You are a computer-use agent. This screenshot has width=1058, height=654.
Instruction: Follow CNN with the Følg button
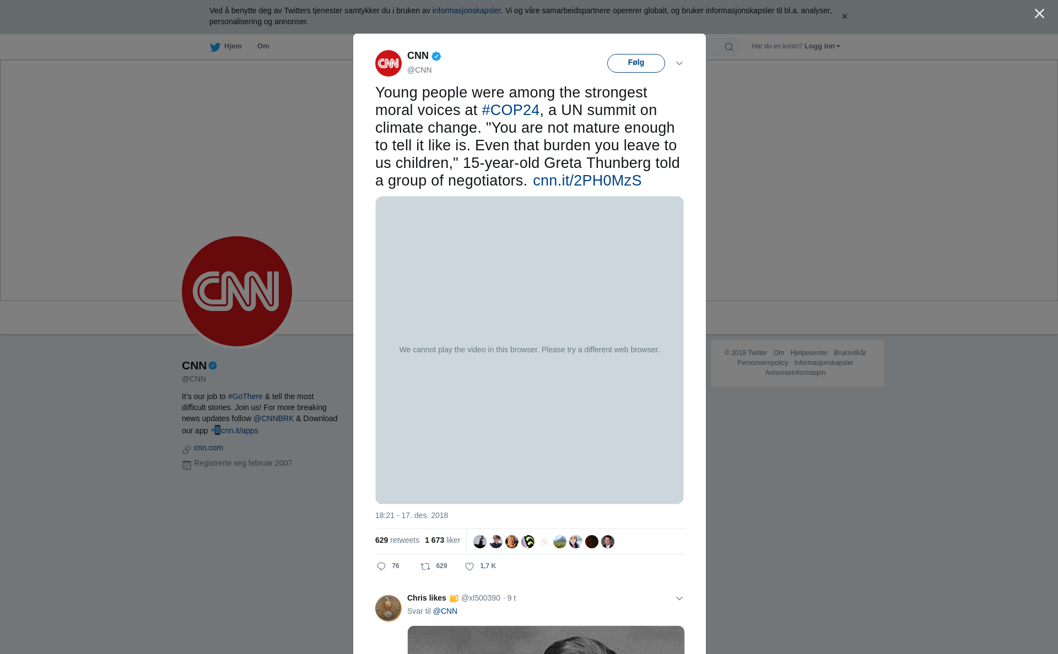(x=636, y=63)
